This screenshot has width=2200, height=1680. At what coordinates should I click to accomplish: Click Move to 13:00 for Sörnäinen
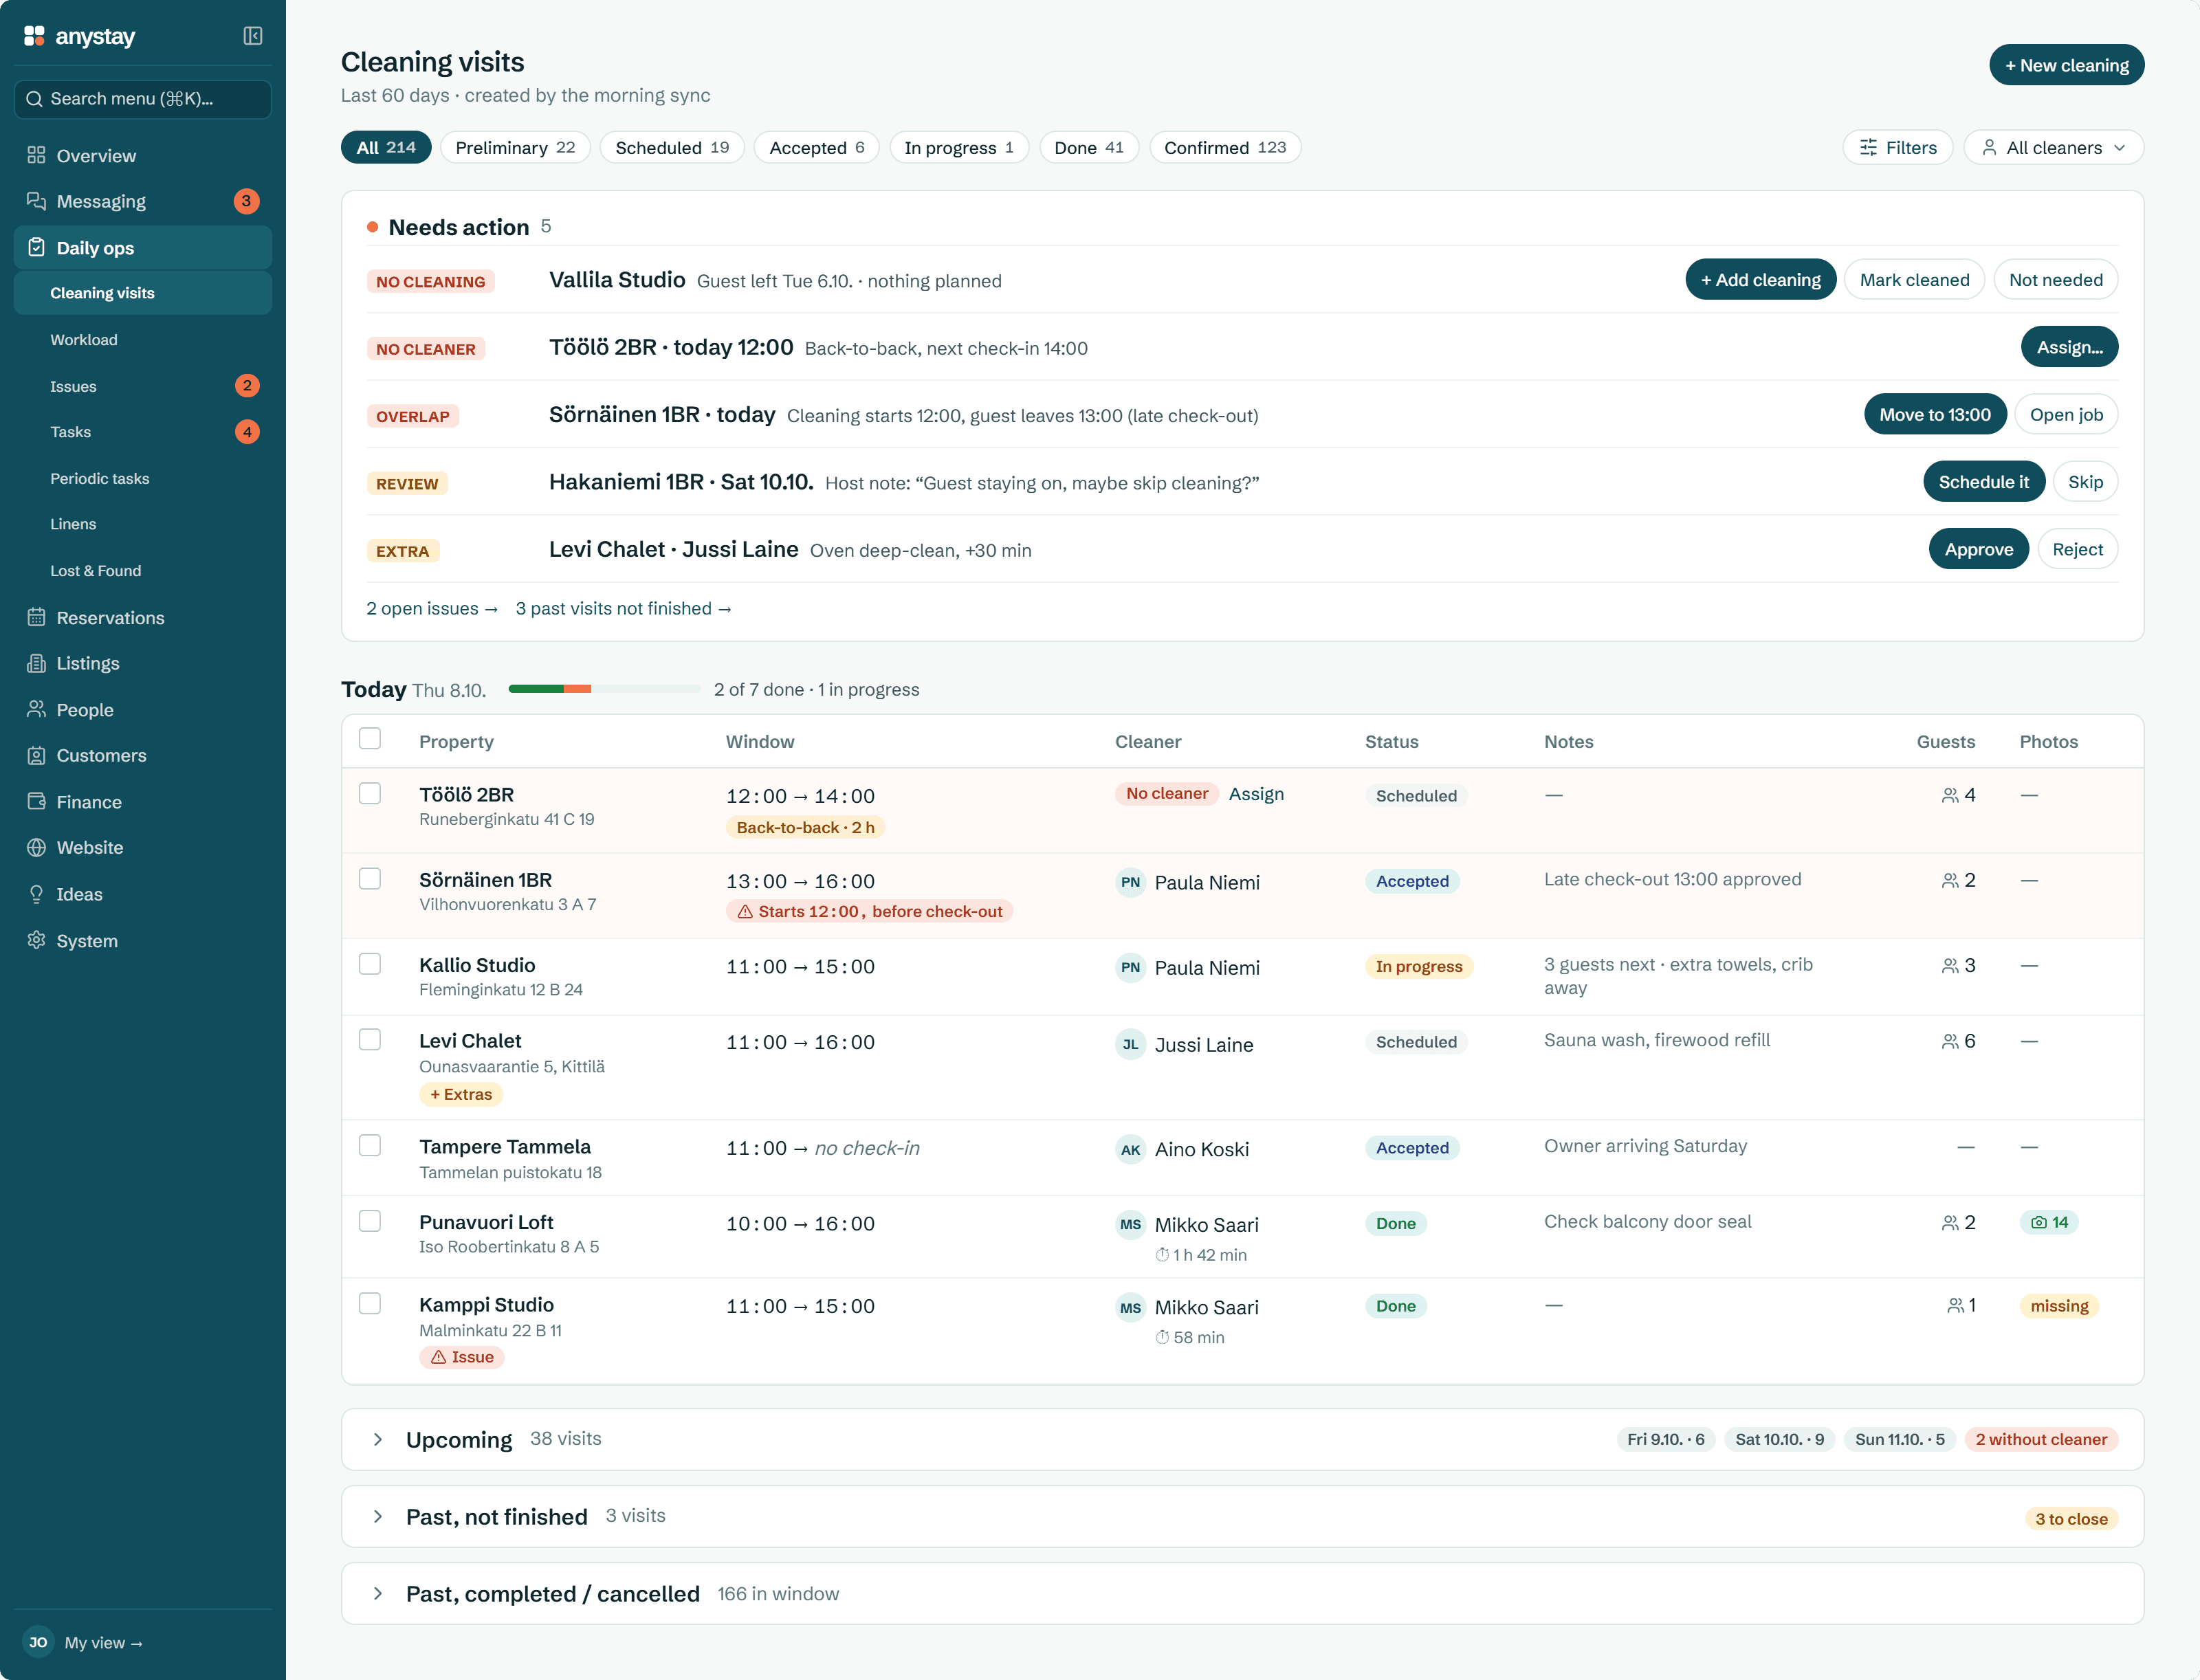(x=1934, y=414)
